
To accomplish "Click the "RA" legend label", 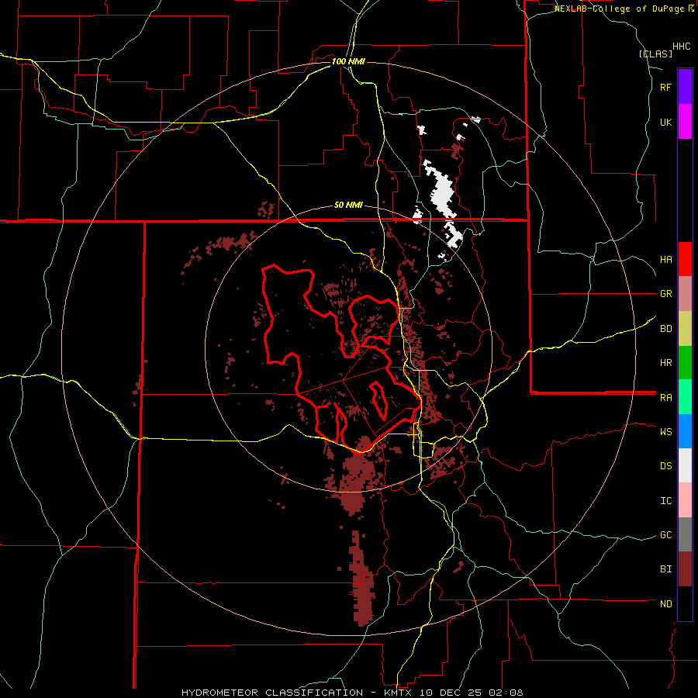I will point(665,398).
